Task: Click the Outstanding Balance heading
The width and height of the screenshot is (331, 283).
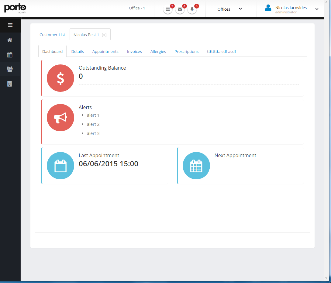Action: (x=102, y=68)
